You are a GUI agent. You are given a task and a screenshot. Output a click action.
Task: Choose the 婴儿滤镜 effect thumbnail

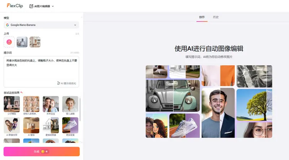pyautogui.click(x=70, y=104)
